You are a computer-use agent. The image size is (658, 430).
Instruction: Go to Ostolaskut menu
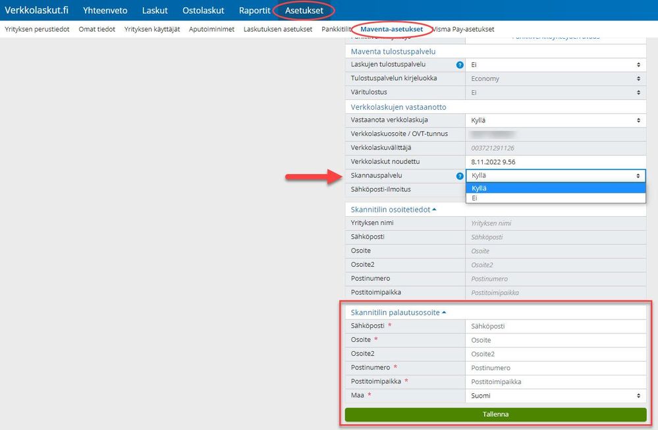[203, 11]
